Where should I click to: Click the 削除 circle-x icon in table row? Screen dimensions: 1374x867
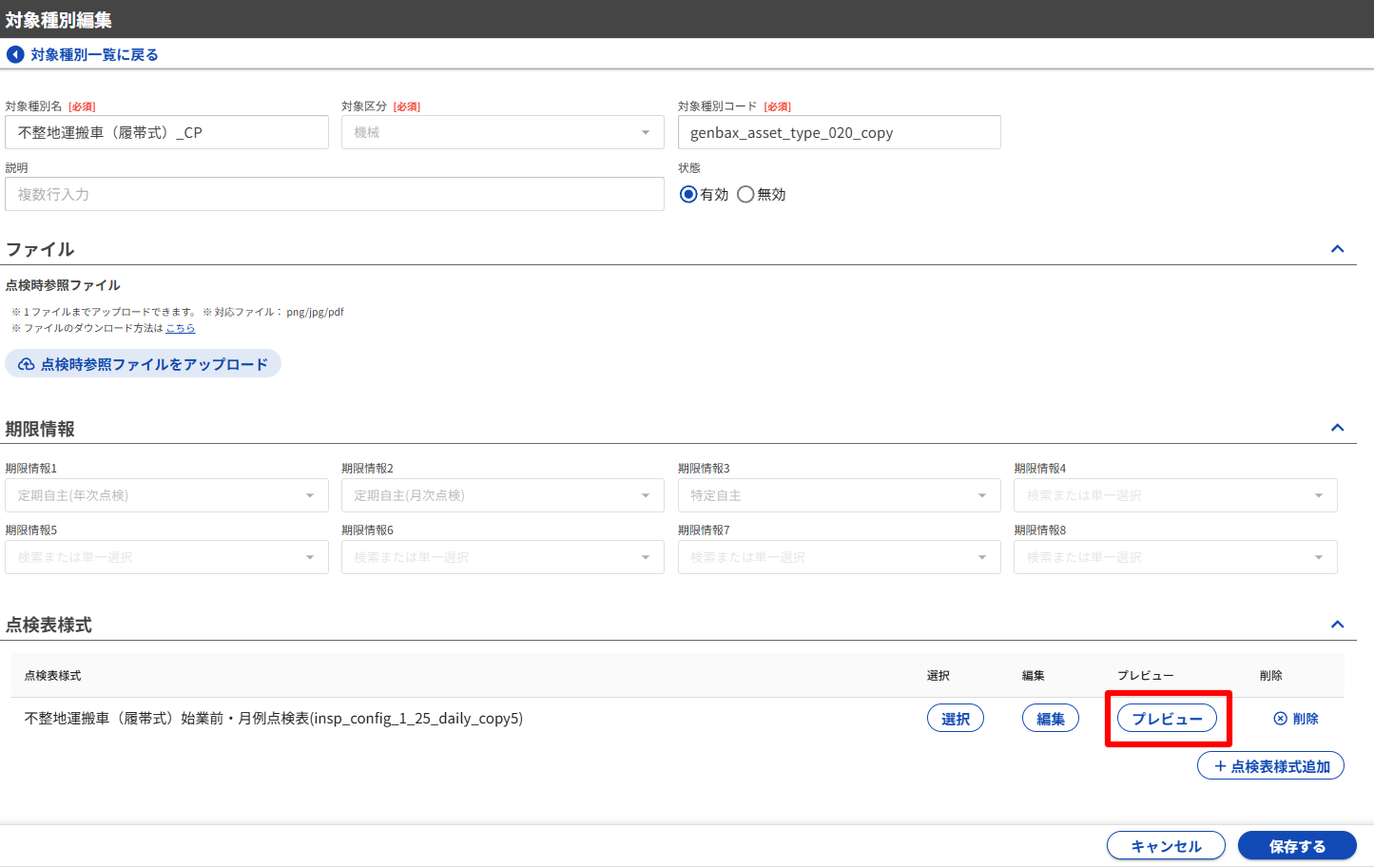click(x=1280, y=719)
